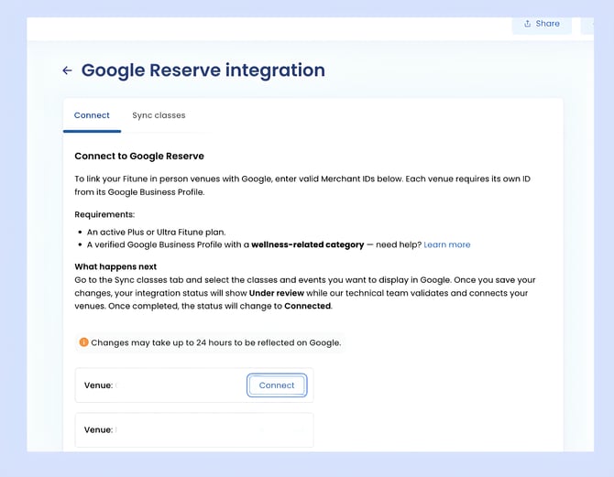
Task: Click the bold 'Connected' status text
Action: tap(307, 306)
